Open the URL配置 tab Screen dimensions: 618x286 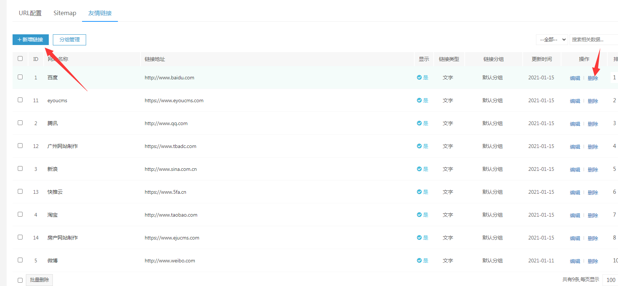pos(30,13)
